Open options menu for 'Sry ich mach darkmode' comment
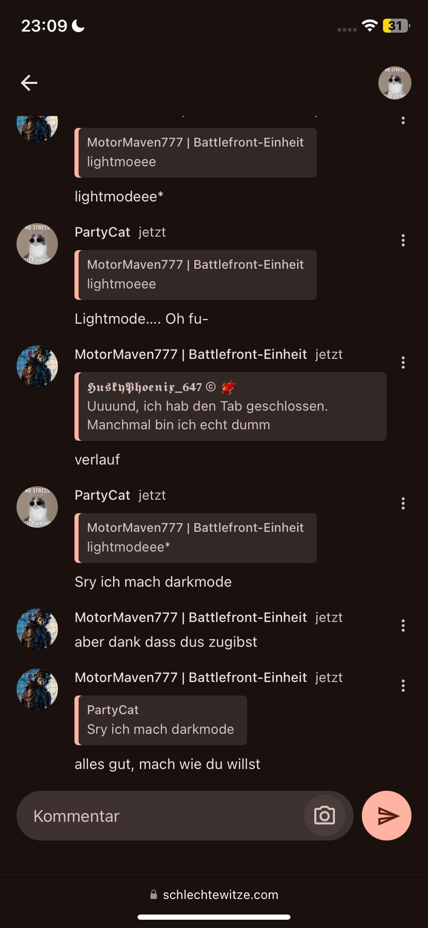428x928 pixels. click(x=403, y=503)
